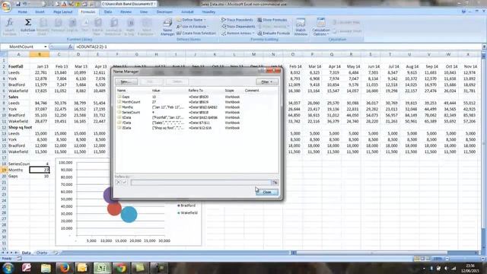Click the Office button orb
This screenshot has width=487, height=274.
[6, 6]
